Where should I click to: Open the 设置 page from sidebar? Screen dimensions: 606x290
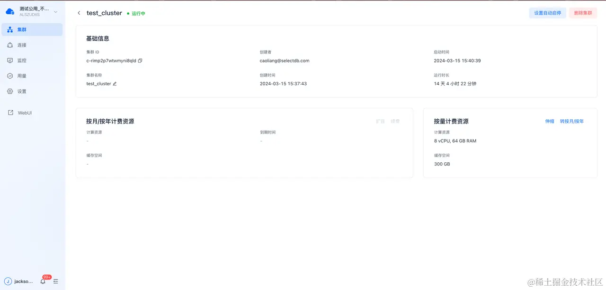click(22, 91)
